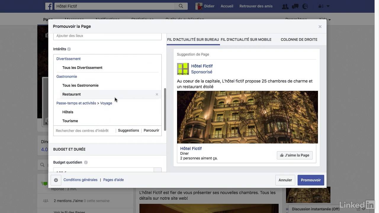This screenshot has width=379, height=213.
Task: Click the hotel building ad image
Action: pyautogui.click(x=247, y=117)
